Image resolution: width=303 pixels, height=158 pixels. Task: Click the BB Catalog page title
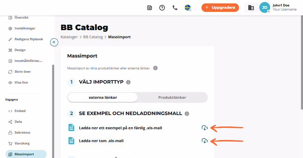click(x=84, y=27)
